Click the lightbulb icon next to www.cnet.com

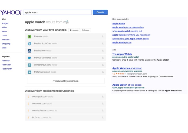click(28, 104)
